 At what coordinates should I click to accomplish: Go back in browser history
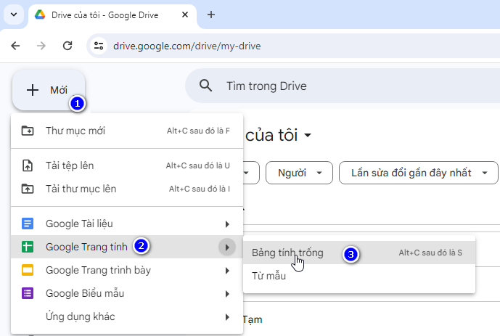coord(15,46)
